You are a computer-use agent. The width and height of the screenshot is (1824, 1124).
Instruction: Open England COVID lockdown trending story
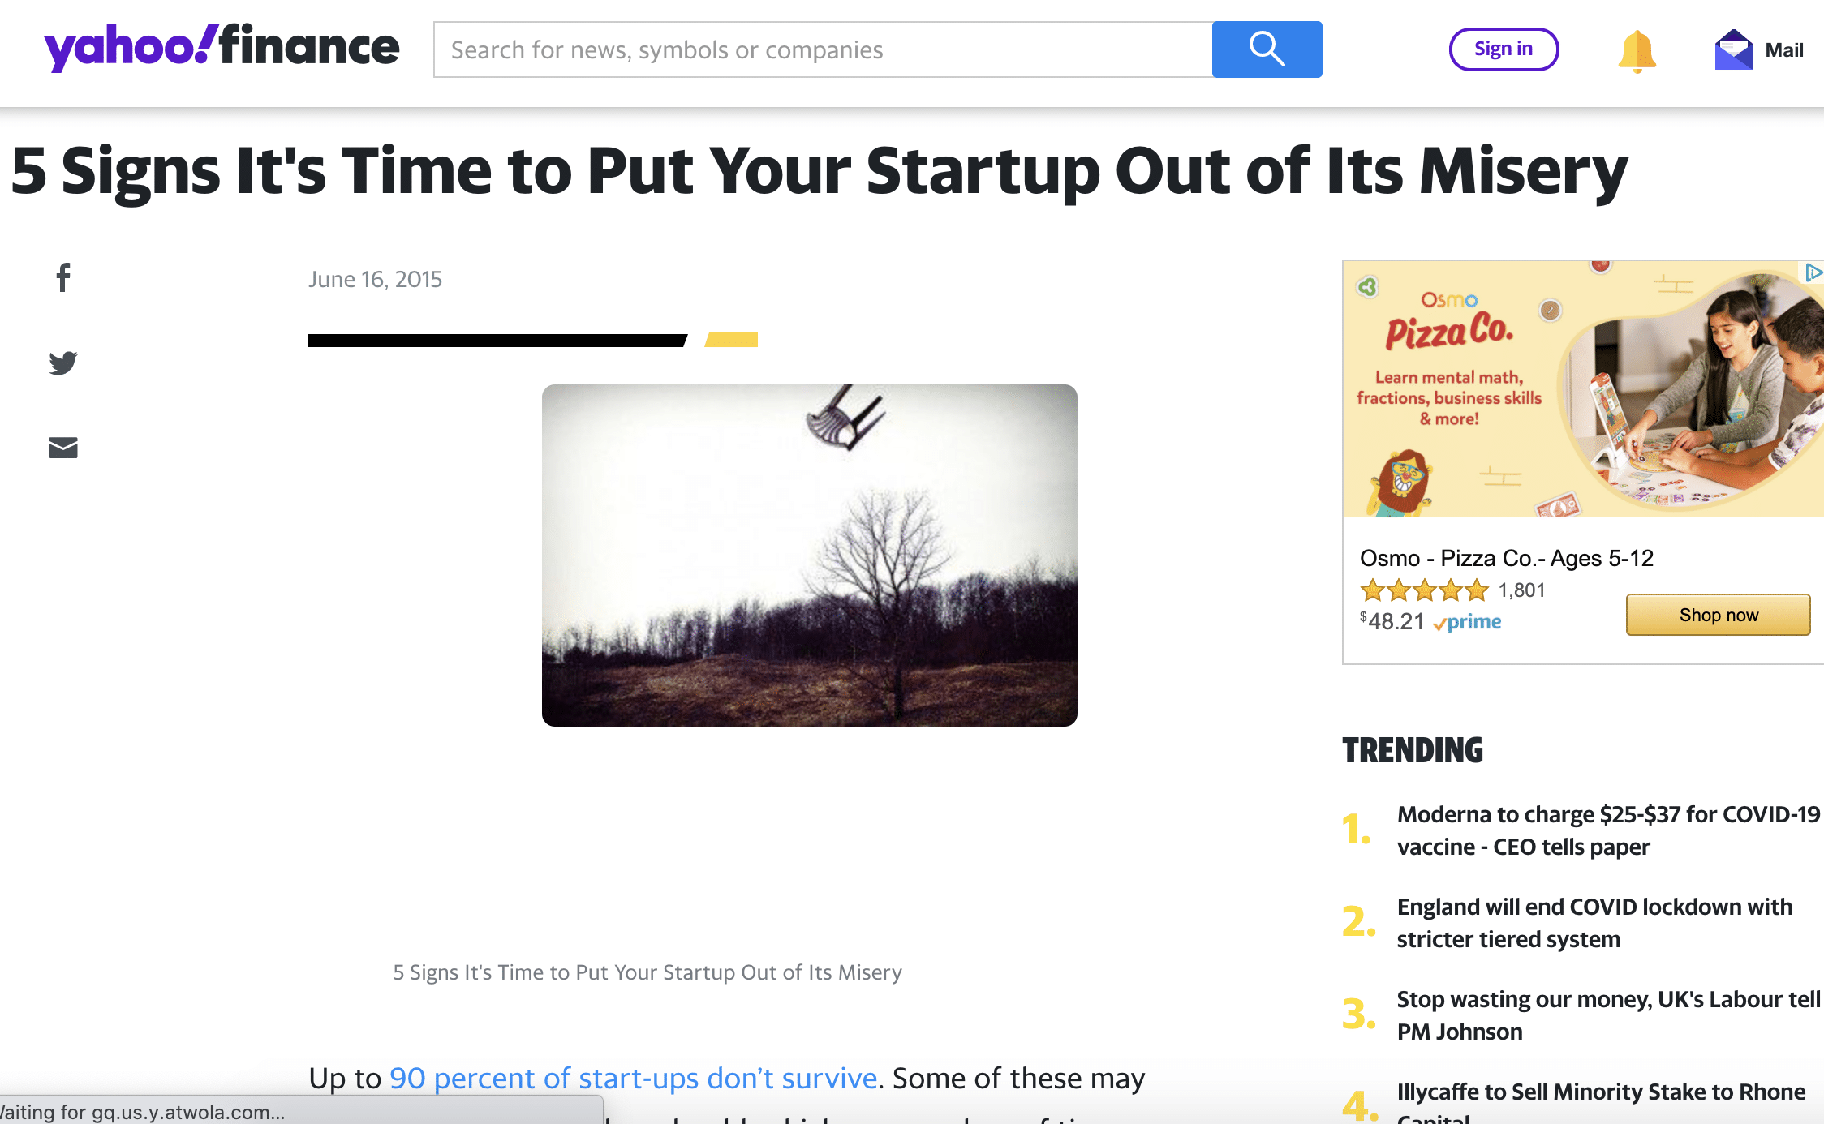[x=1594, y=923]
